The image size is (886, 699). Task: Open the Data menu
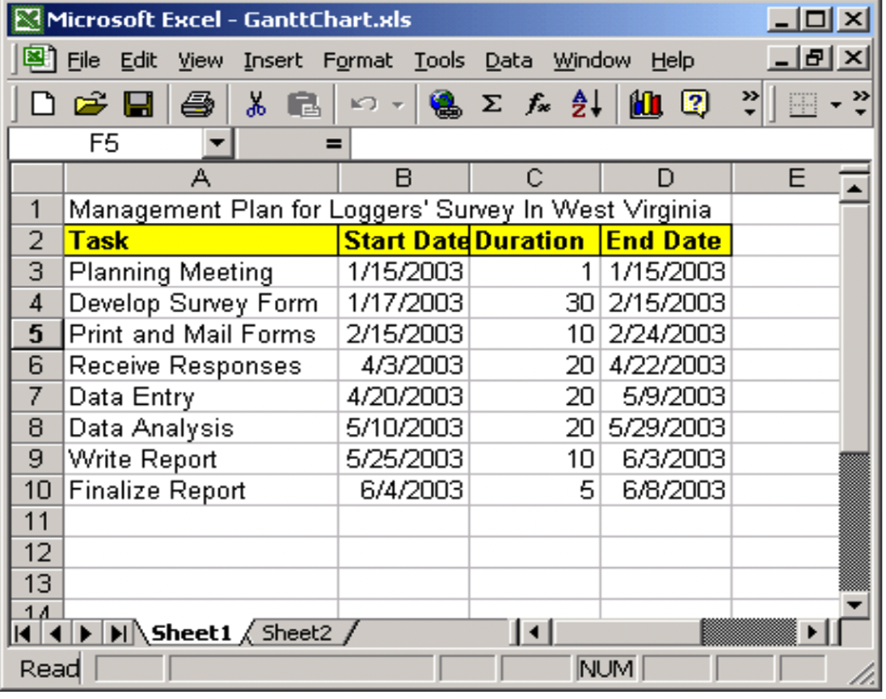pyautogui.click(x=508, y=60)
